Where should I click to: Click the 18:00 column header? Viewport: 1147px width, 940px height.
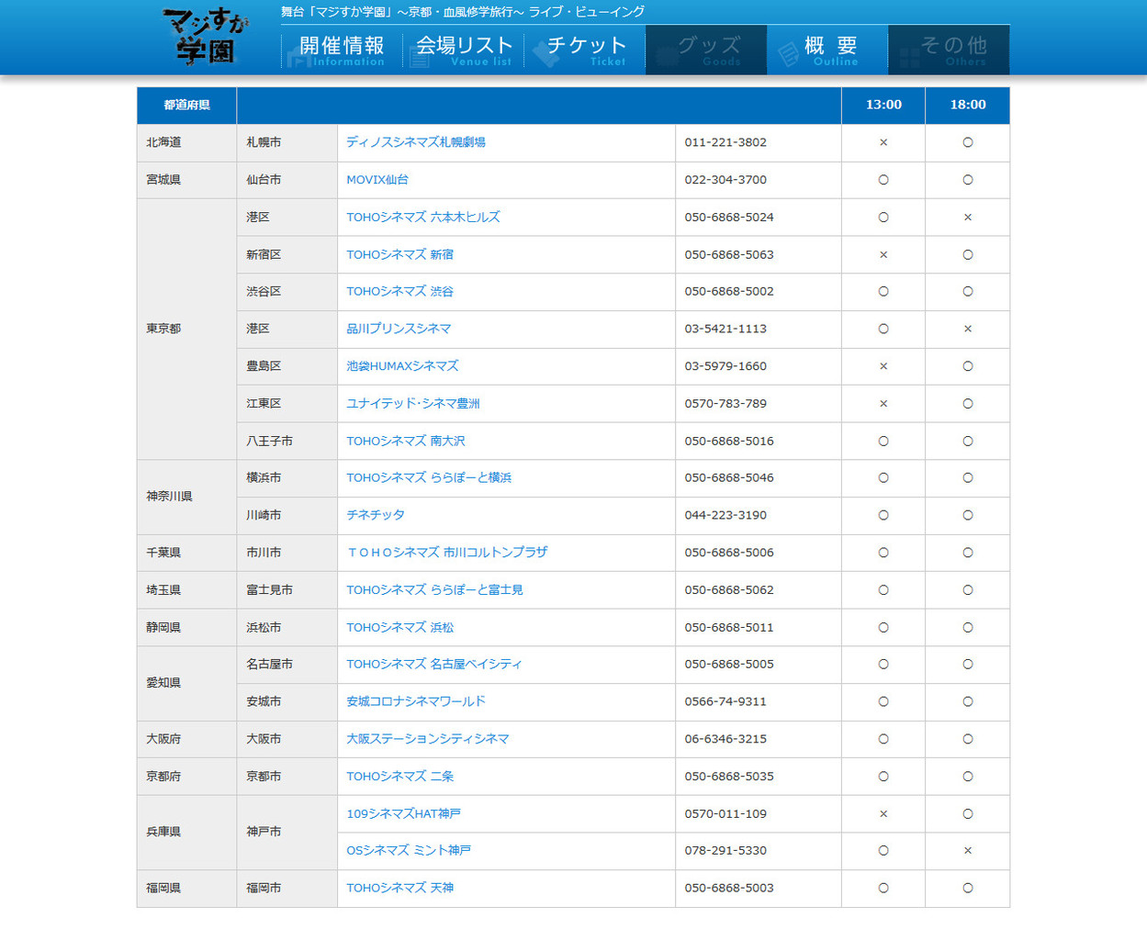tap(968, 106)
